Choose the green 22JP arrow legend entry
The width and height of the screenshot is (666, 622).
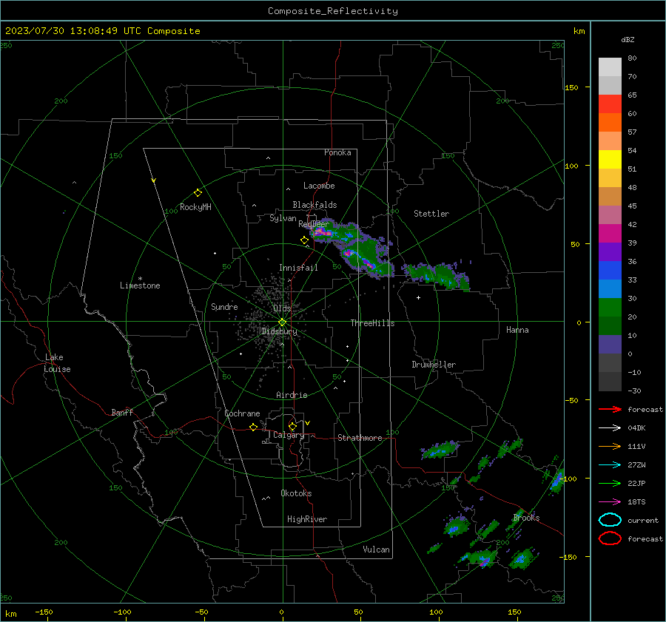pyautogui.click(x=610, y=483)
